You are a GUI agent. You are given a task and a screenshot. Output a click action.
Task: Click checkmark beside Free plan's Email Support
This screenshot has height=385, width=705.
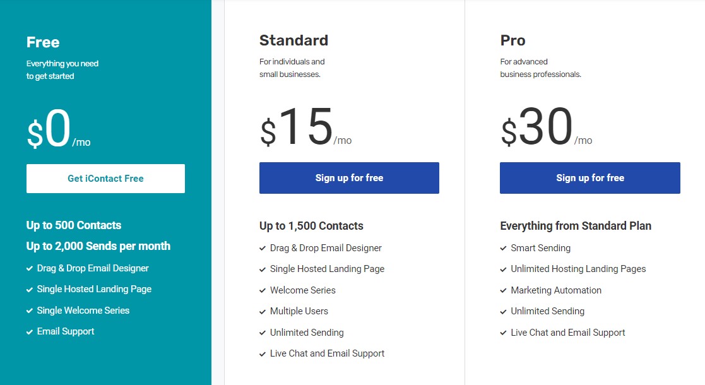pos(30,332)
